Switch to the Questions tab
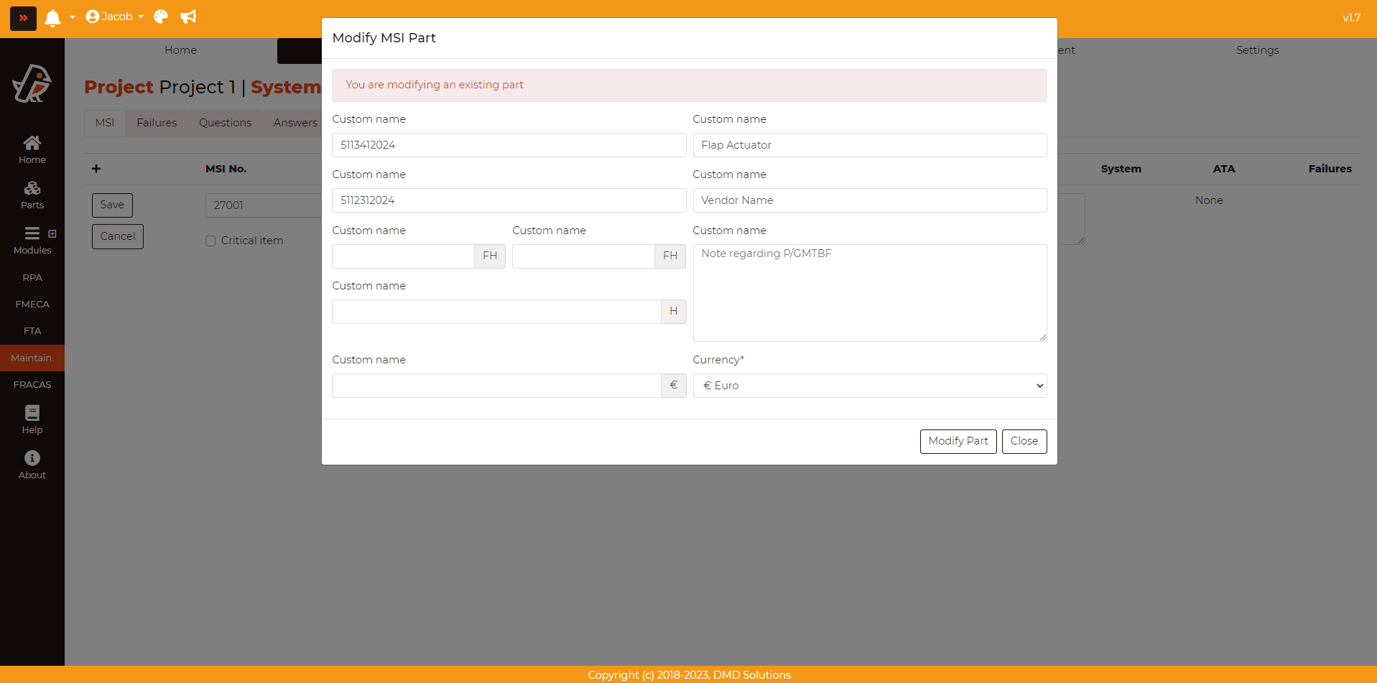This screenshot has height=683, width=1377. tap(225, 123)
